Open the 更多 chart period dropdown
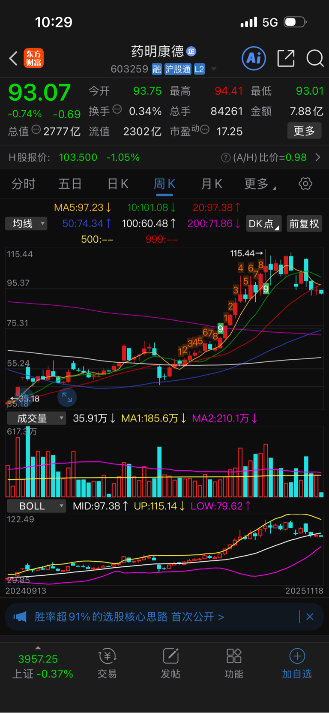 (260, 184)
